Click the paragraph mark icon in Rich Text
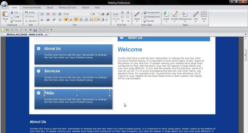The image size is (248, 133). coord(123,21)
